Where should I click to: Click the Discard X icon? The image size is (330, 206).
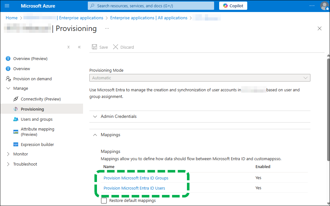(x=116, y=47)
